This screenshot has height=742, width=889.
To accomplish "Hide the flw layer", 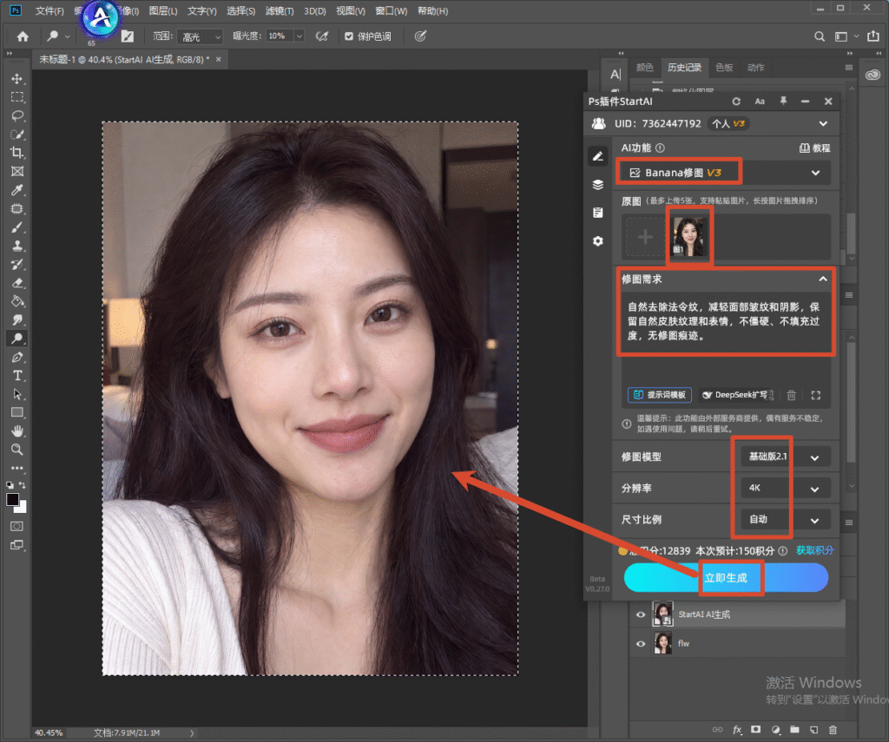I will (641, 643).
